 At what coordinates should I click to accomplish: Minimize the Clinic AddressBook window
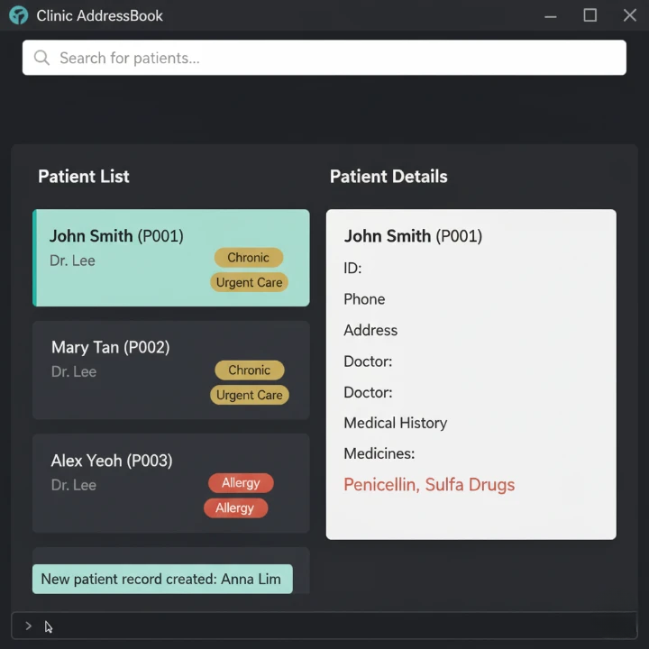[x=550, y=15]
